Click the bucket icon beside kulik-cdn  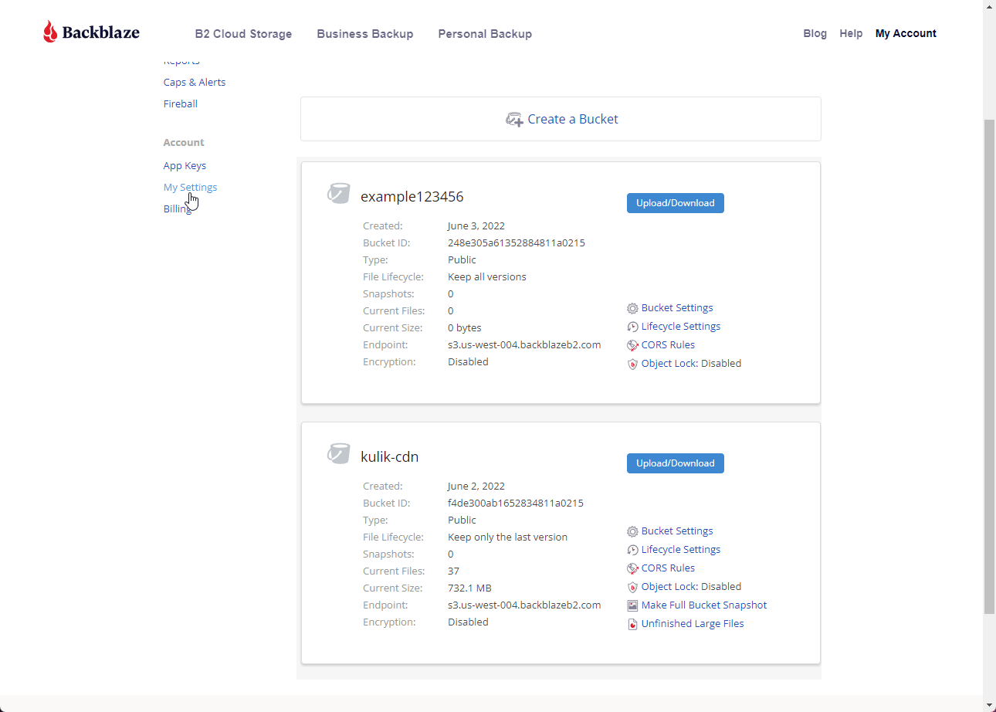tap(338, 454)
